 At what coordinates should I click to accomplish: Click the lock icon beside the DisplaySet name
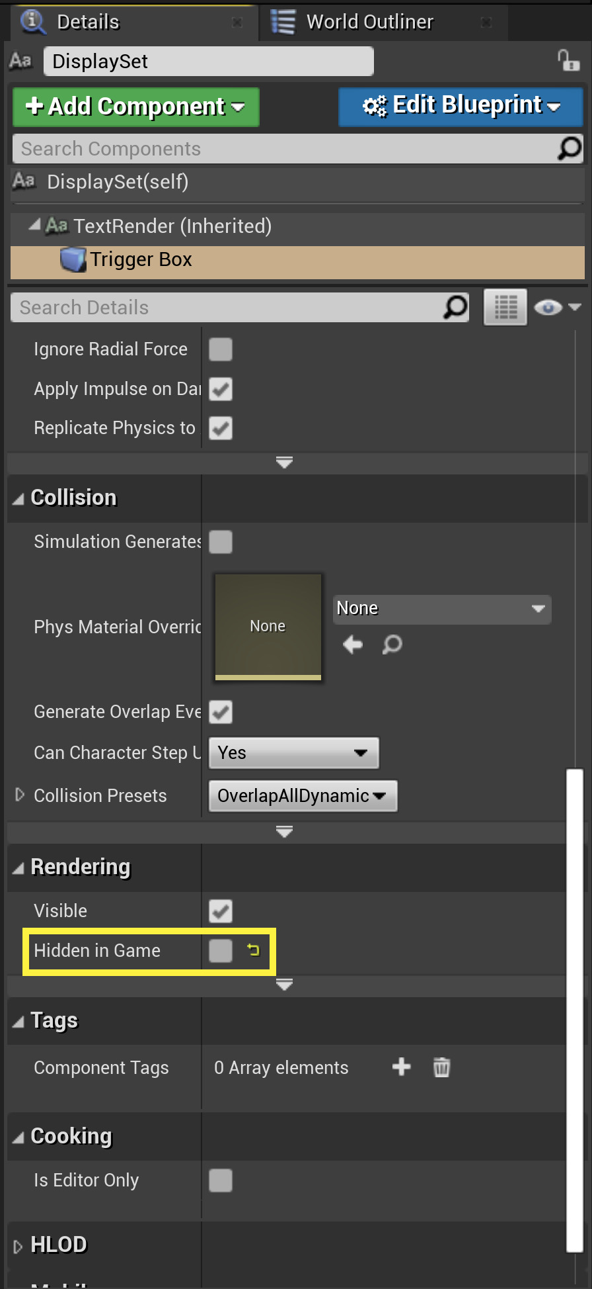coord(568,61)
